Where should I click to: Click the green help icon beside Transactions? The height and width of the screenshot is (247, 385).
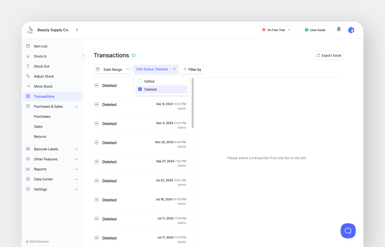tap(134, 55)
